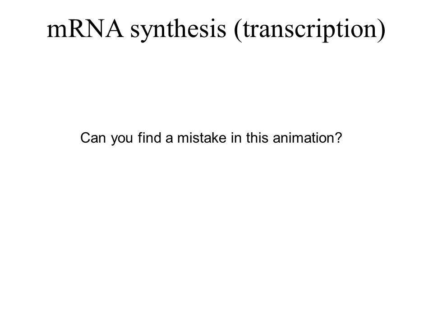Click the capital "C" starting the question
Screen dimensions: 433x325
point(85,138)
